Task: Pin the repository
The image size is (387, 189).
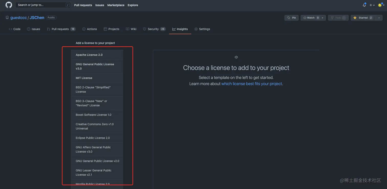Action: point(291,18)
